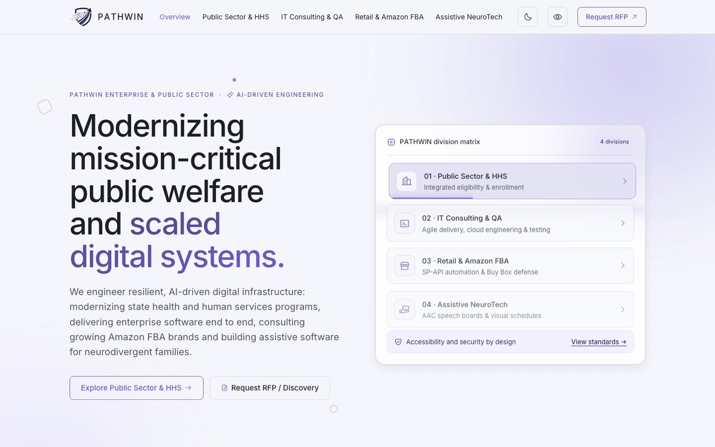The width and height of the screenshot is (715, 447).
Task: Toggle dark mode moon icon
Action: (528, 17)
